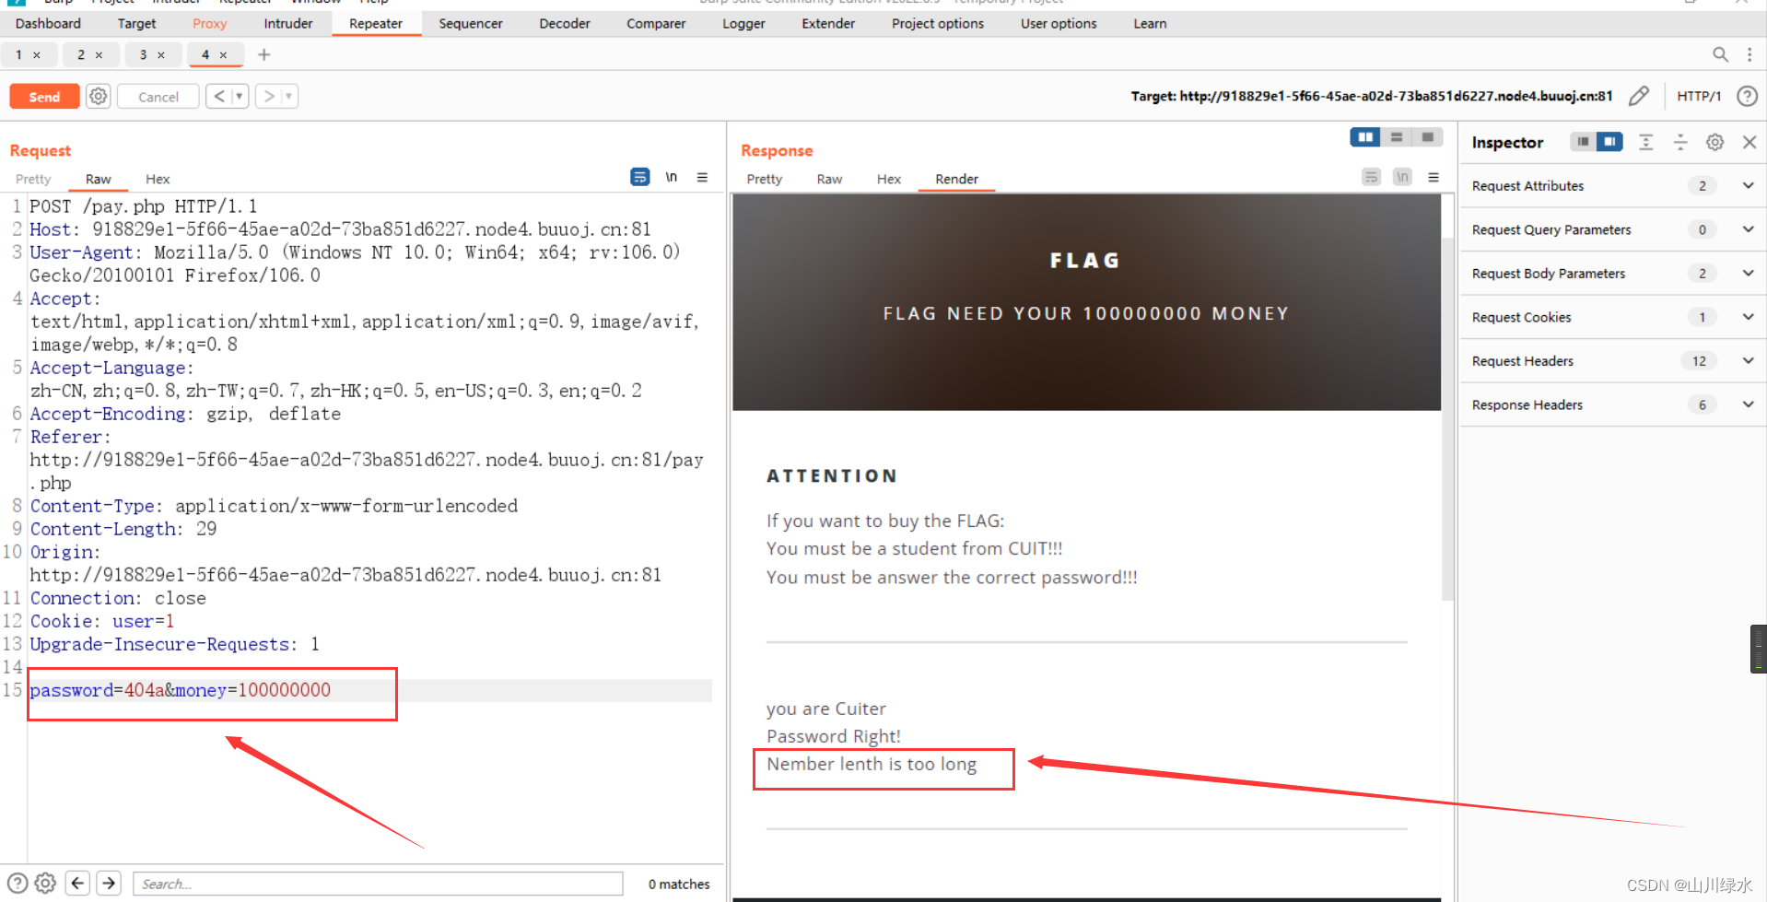Viewport: 1767px width, 902px height.
Task: Jump to previous search match
Action: 77,883
